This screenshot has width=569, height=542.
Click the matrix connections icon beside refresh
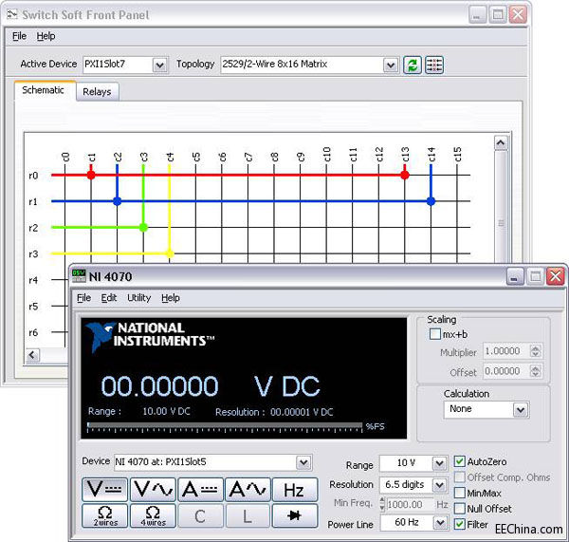pos(434,65)
